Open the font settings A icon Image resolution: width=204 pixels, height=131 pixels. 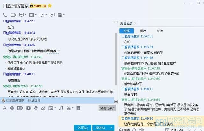tap(4, 108)
